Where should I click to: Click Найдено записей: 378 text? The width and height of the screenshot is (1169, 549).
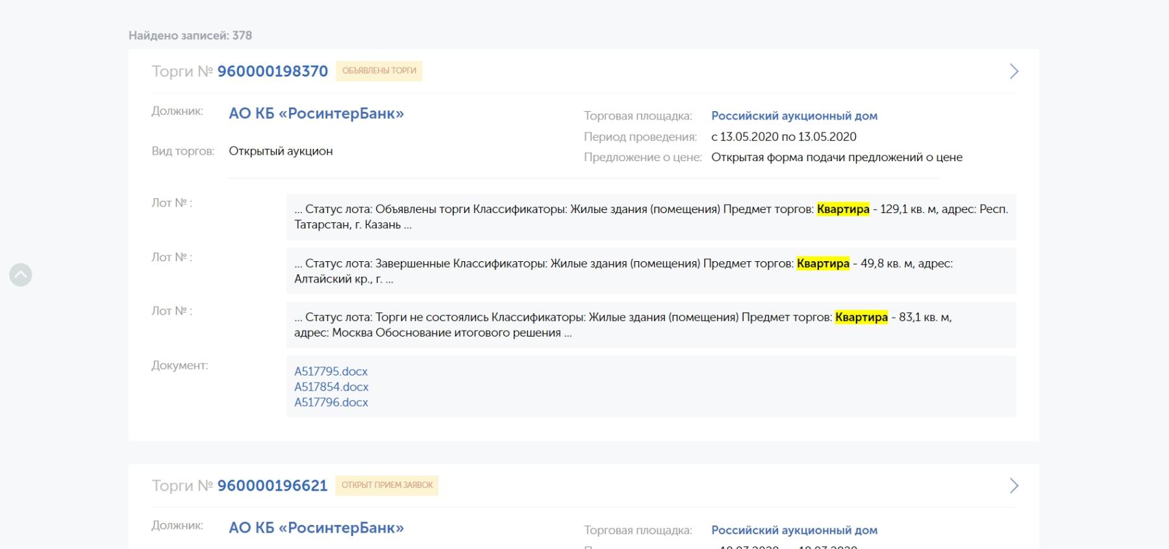tap(190, 36)
